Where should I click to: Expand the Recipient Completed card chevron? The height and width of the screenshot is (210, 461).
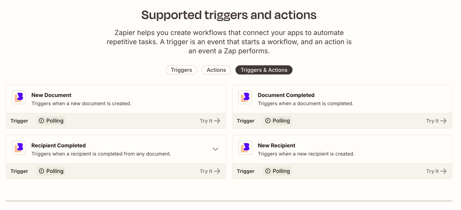pos(215,149)
